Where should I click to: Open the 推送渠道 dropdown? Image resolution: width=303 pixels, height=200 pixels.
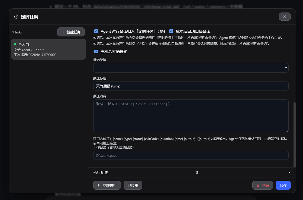pos(191,68)
